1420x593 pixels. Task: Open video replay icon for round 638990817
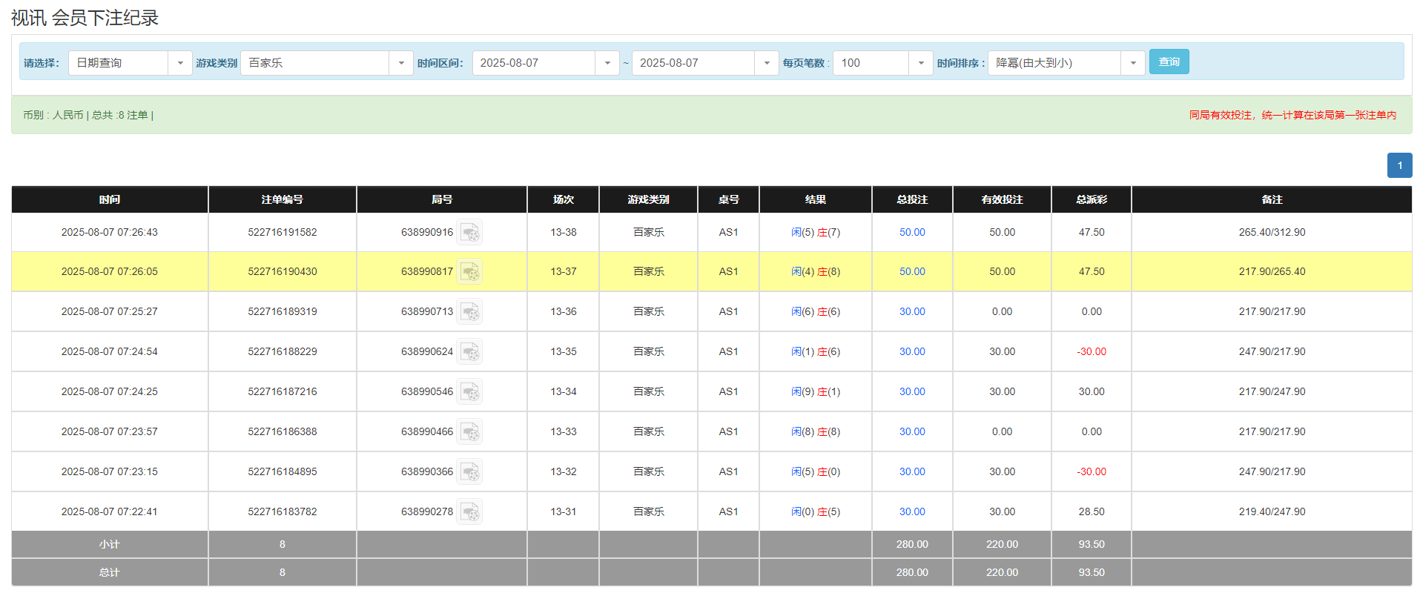coord(469,272)
